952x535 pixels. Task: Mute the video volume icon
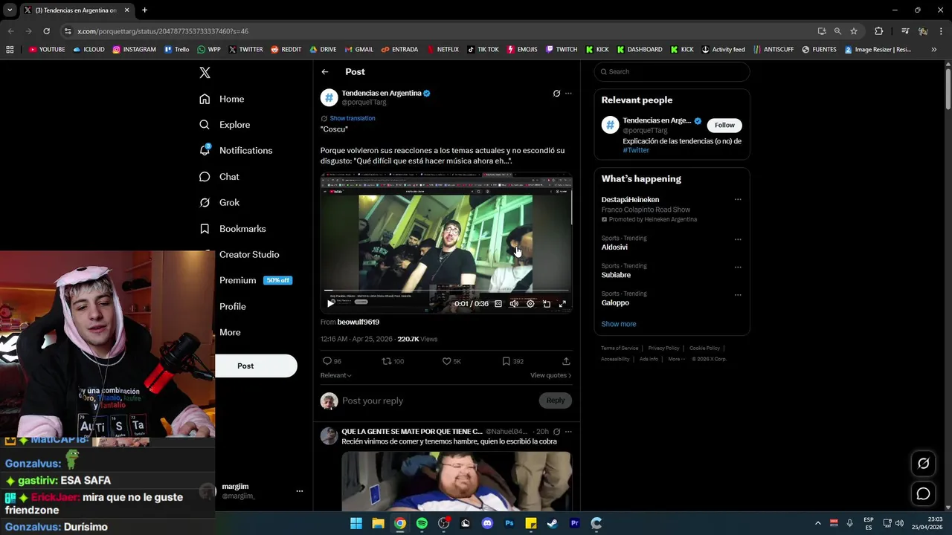pos(514,303)
